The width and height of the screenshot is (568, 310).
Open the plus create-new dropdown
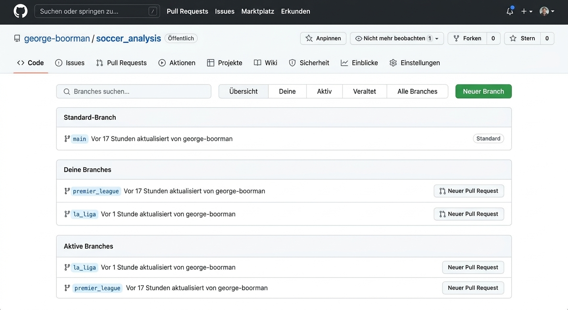[x=527, y=11]
